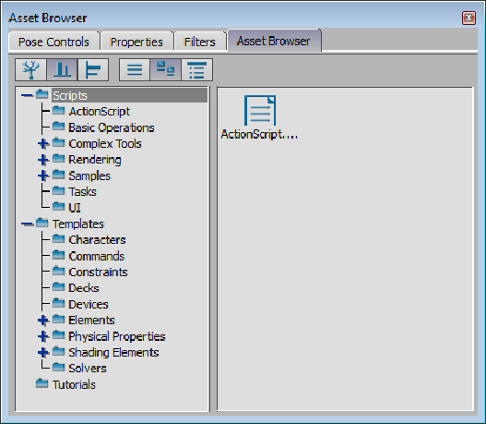Toggle the horizontal split layout icon
This screenshot has height=424, width=486.
tap(93, 69)
